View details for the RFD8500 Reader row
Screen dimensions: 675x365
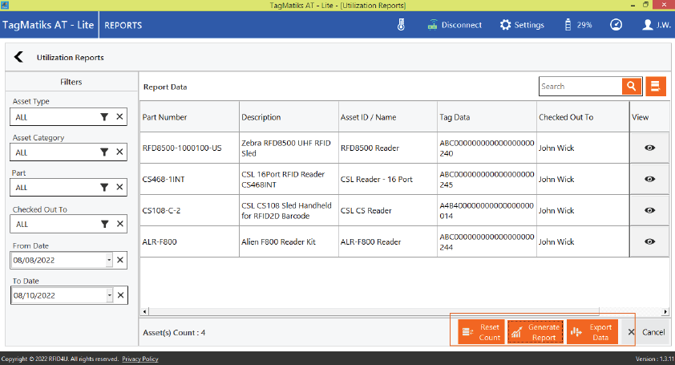coord(650,148)
